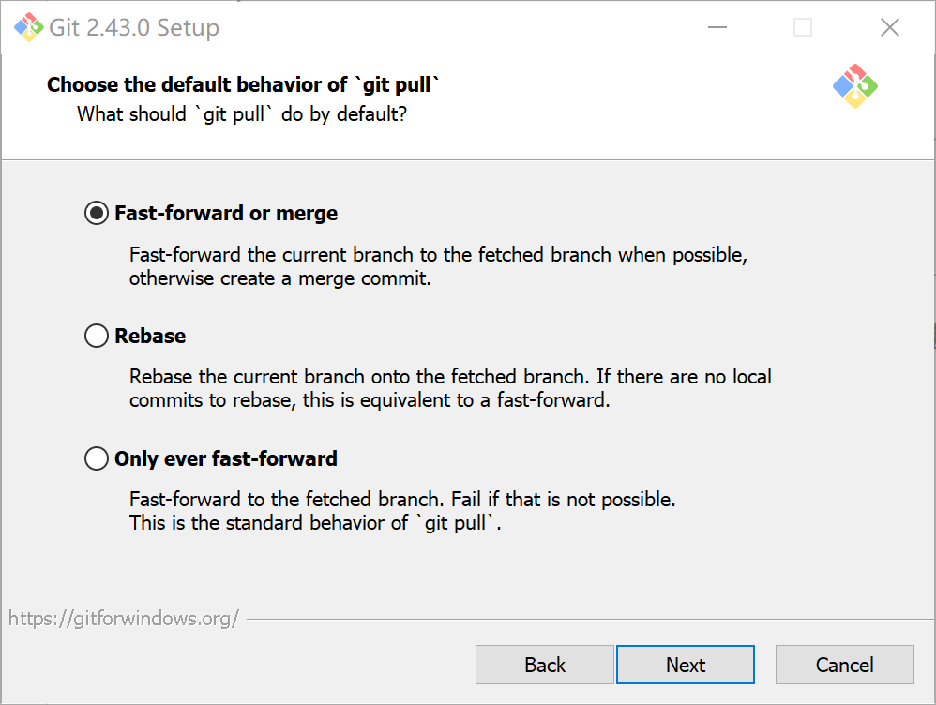Cancel the Git setup
Image resolution: width=936 pixels, height=705 pixels.
(844, 665)
